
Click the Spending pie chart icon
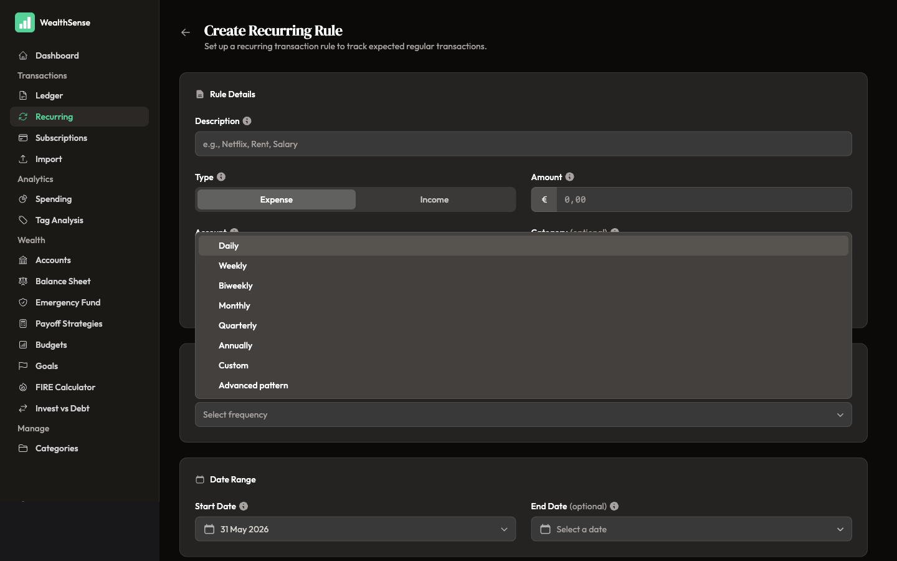pyautogui.click(x=23, y=199)
